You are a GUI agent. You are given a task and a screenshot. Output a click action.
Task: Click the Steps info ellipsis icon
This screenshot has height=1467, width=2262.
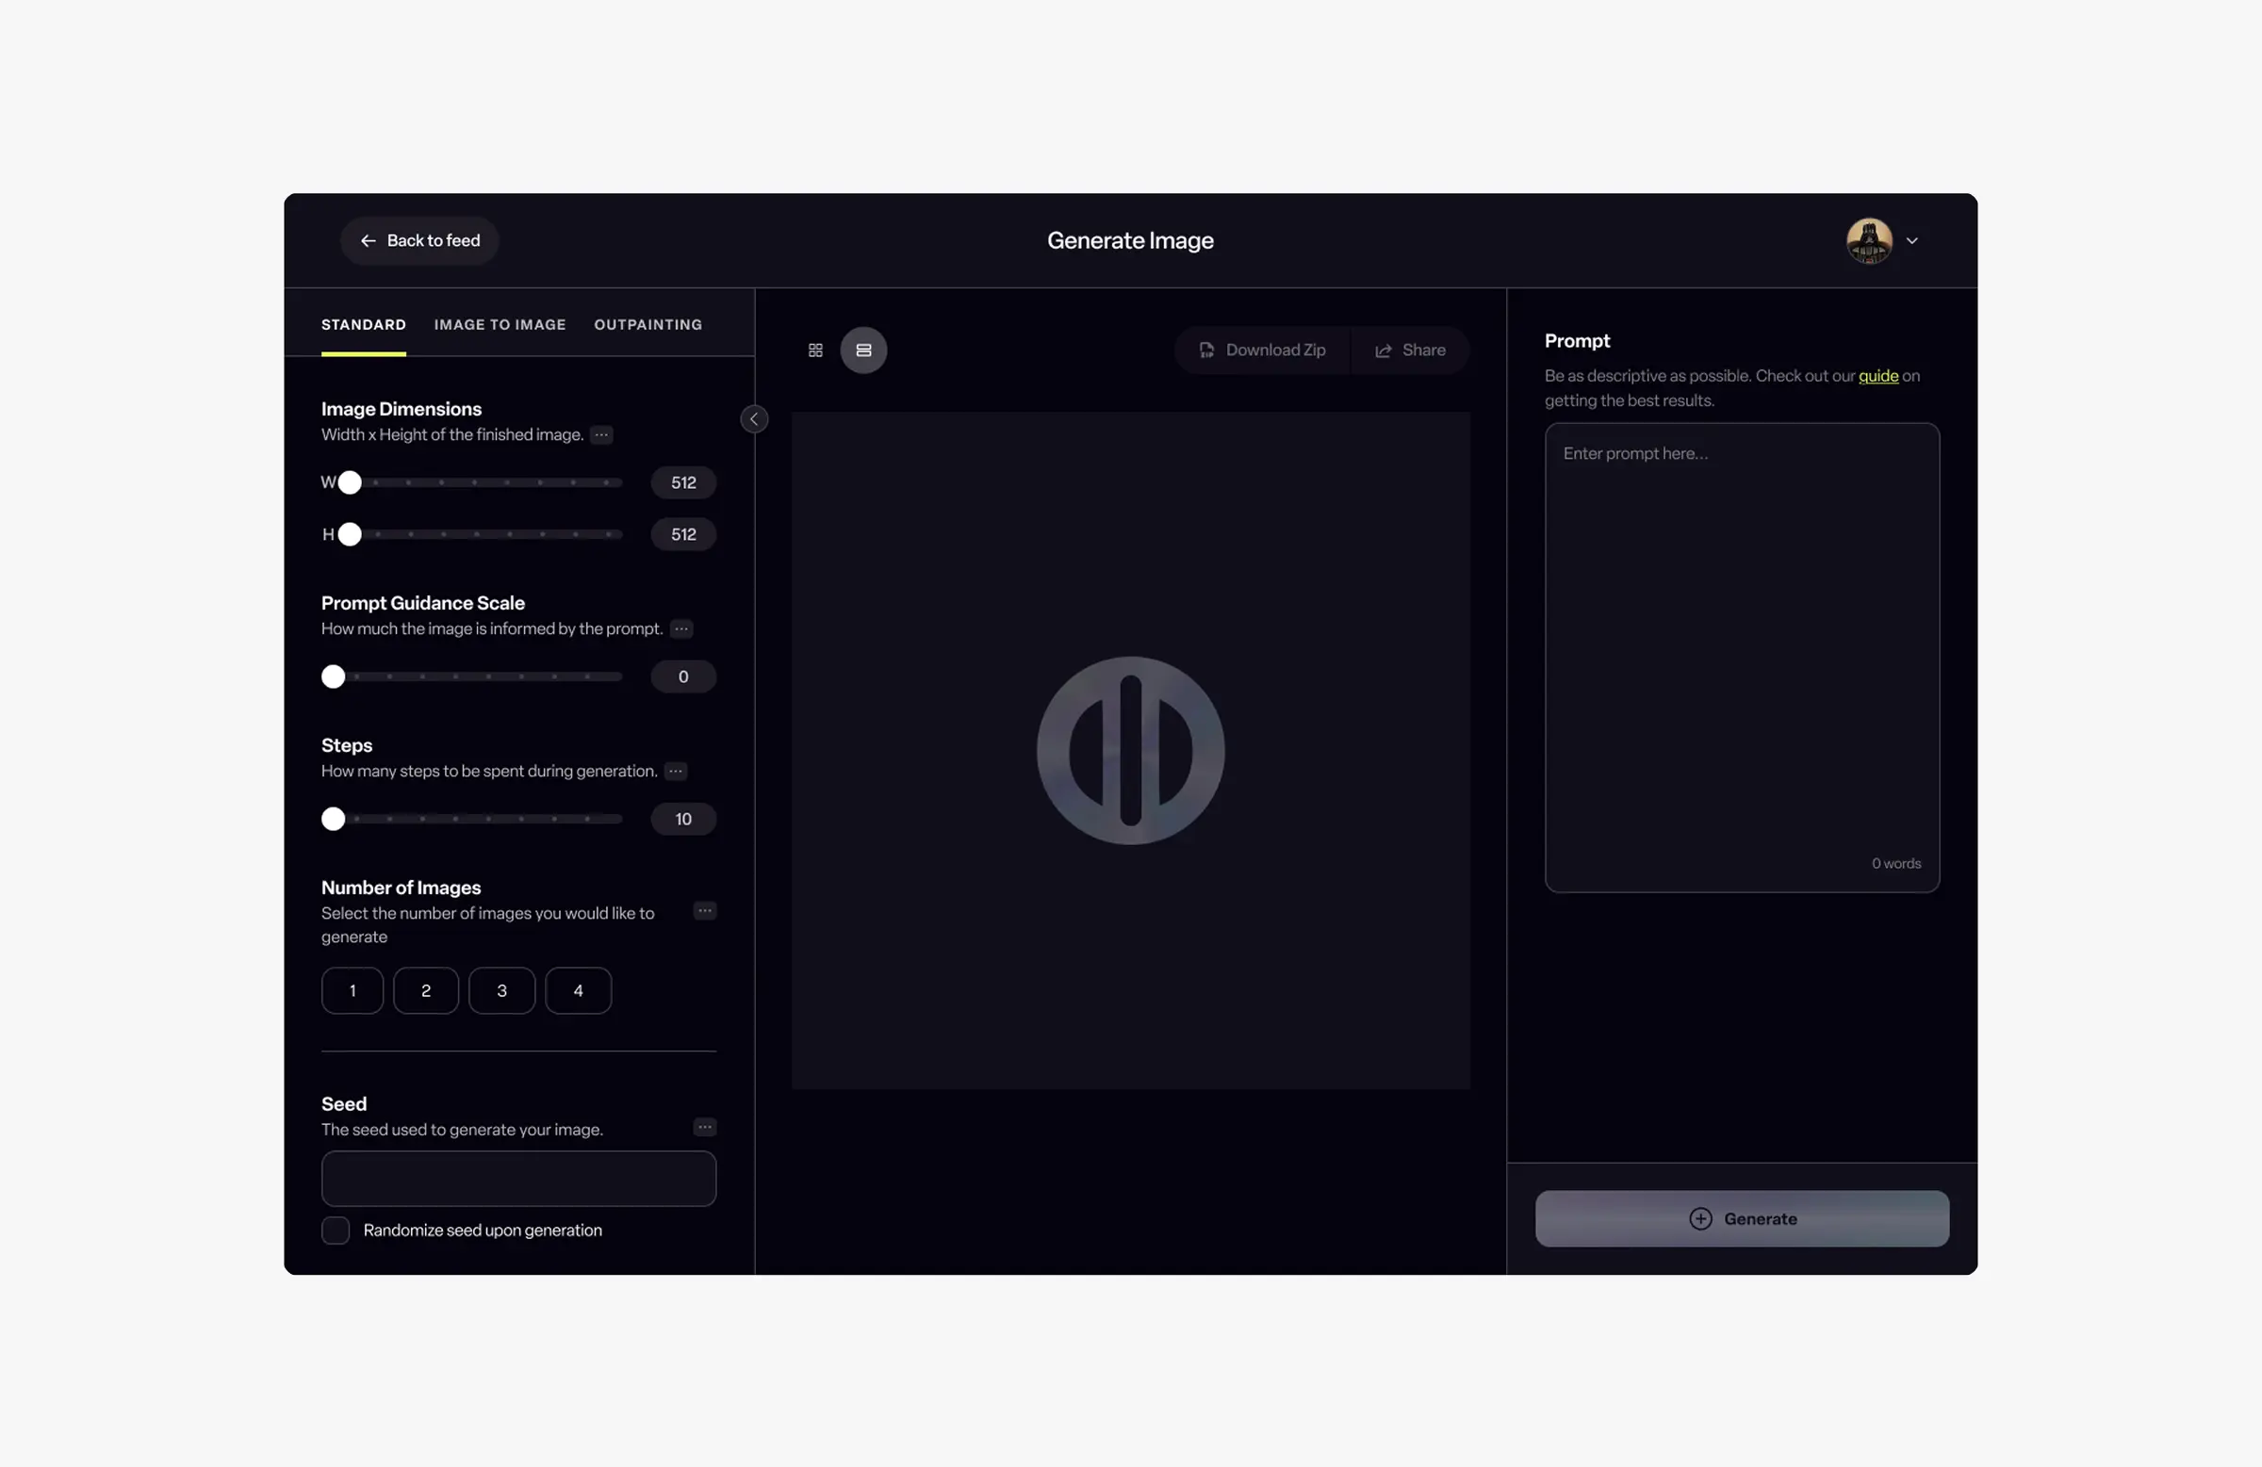tap(675, 772)
